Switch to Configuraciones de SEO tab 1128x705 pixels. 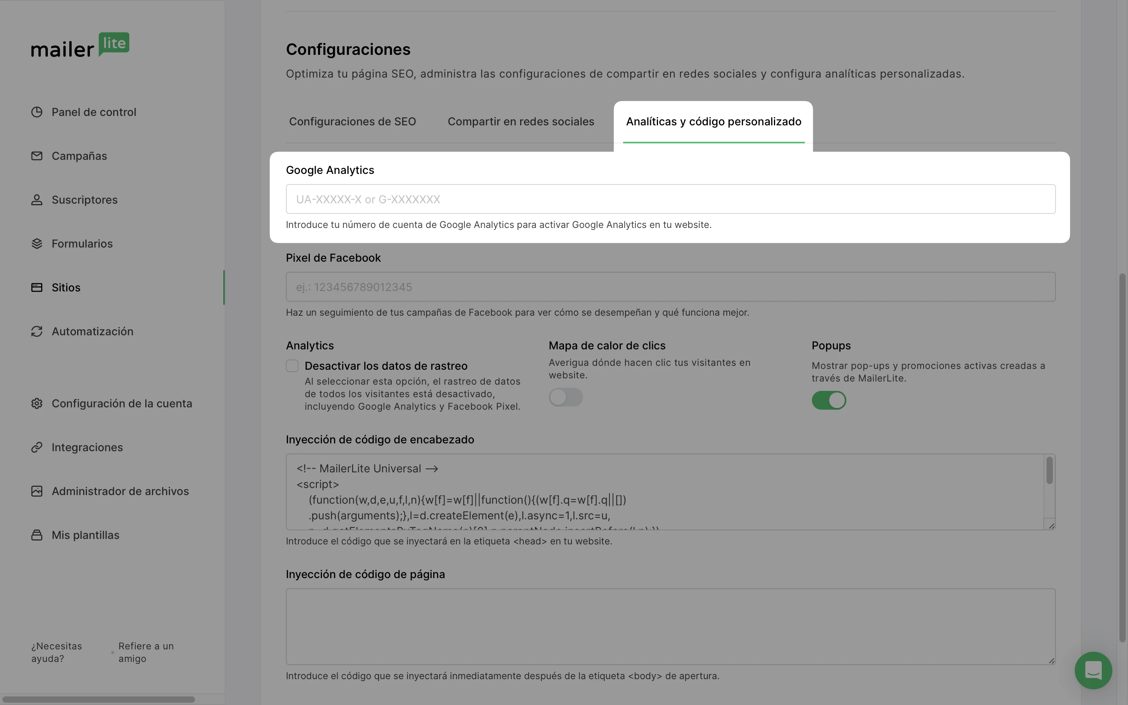(x=352, y=122)
